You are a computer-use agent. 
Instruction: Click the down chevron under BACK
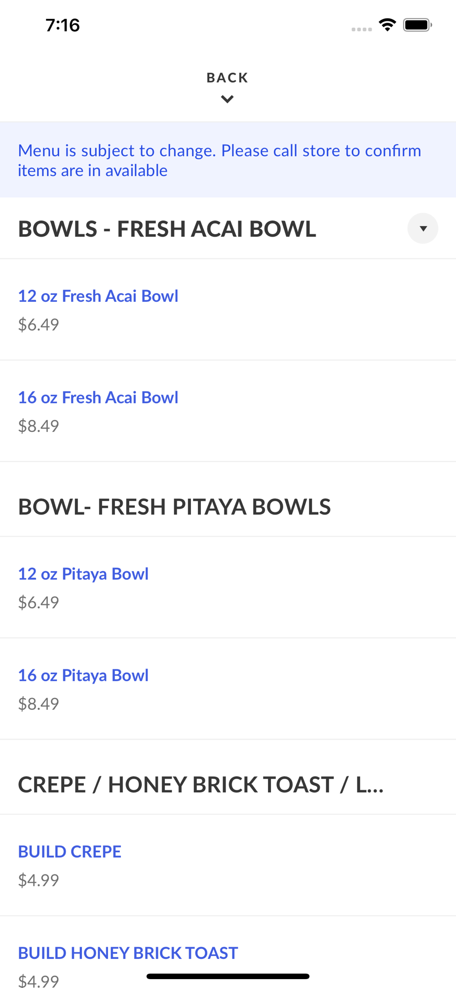[227, 99]
